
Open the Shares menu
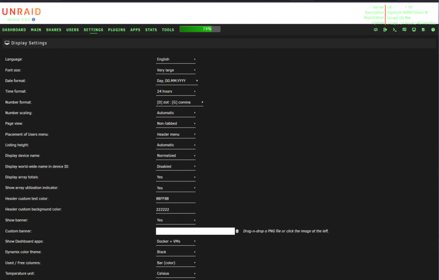click(x=54, y=30)
